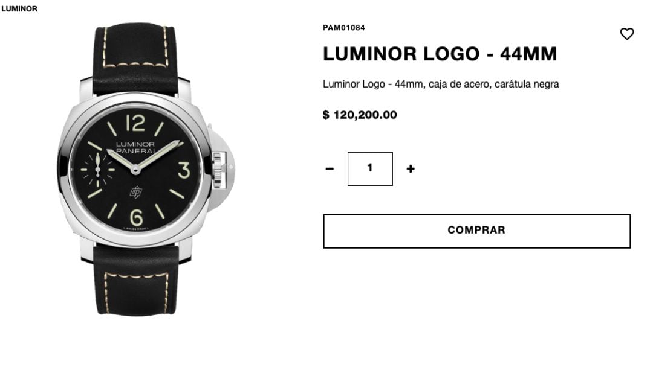This screenshot has height=367, width=653.
Task: Click the upper black leather strap
Action: click(x=136, y=58)
